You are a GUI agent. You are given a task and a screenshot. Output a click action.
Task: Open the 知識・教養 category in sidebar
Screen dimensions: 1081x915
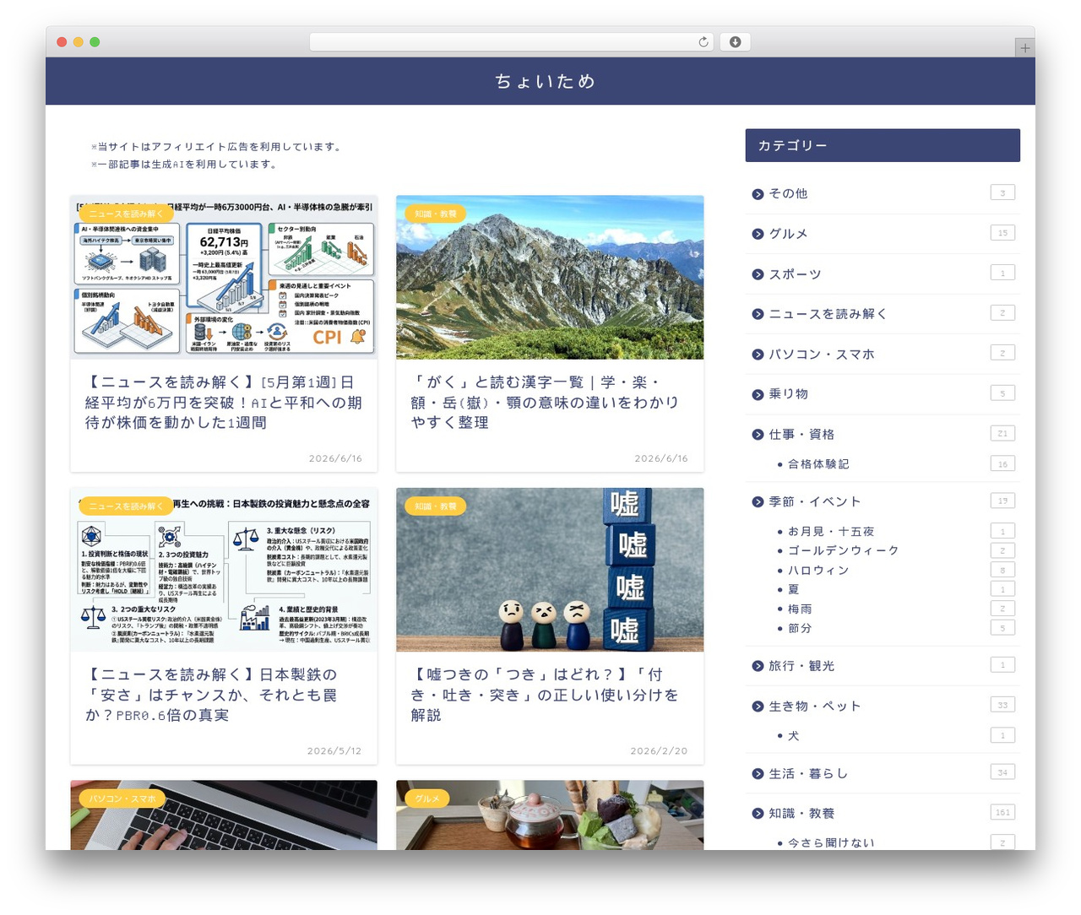coord(801,813)
